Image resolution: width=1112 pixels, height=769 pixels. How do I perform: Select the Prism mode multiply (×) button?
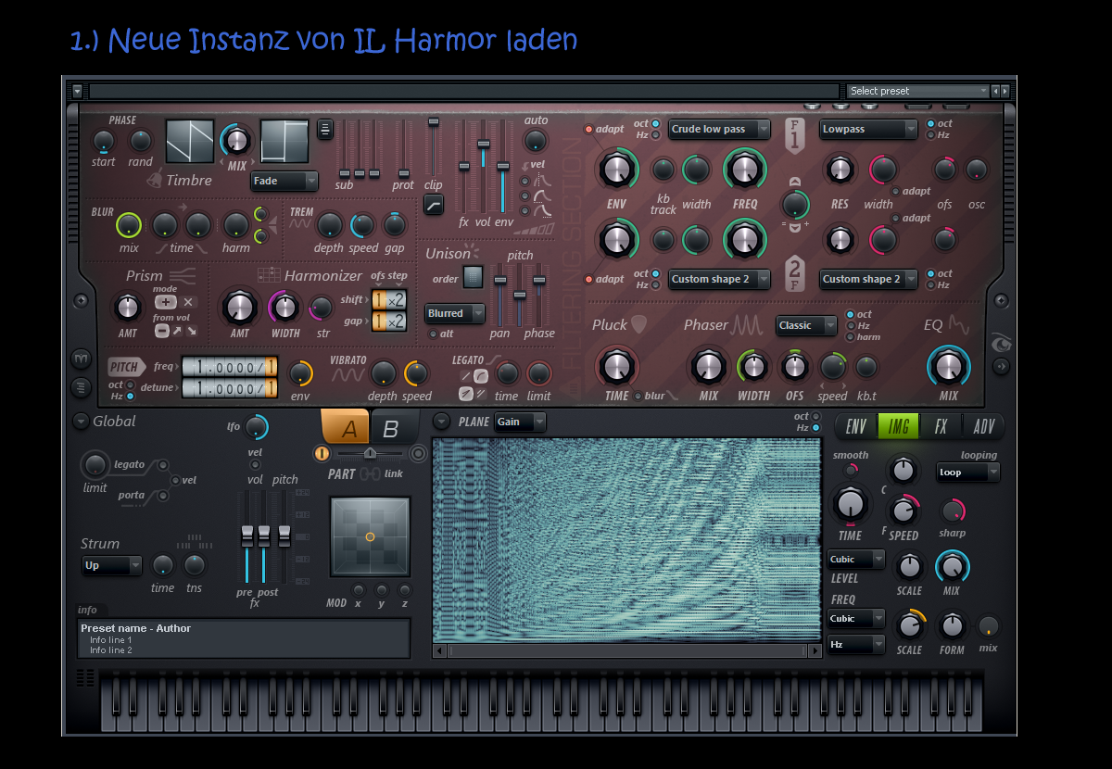(188, 302)
